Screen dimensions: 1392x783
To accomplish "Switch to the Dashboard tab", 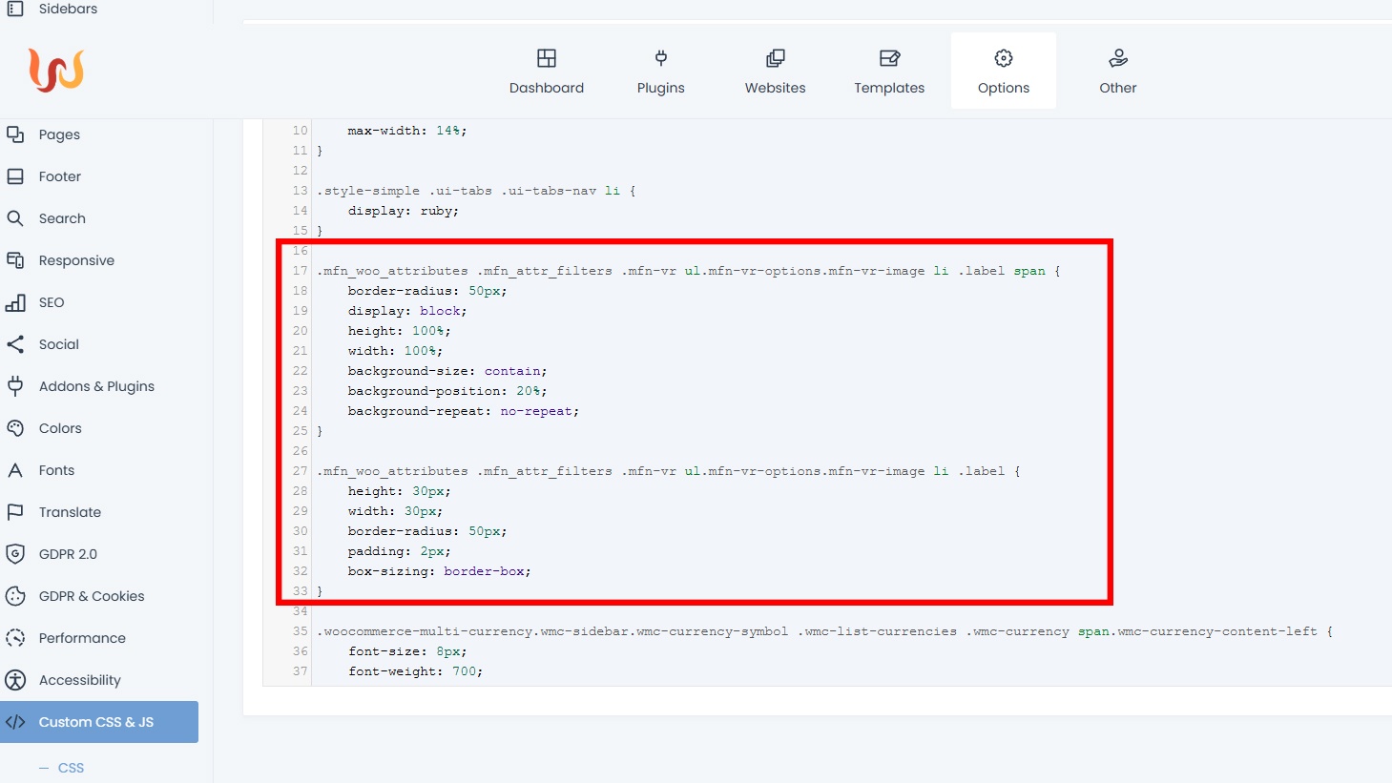I will [546, 72].
